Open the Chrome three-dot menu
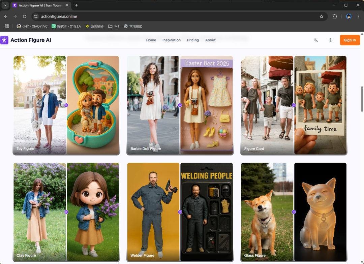Viewport: 364px width, 264px height. pos(358,16)
